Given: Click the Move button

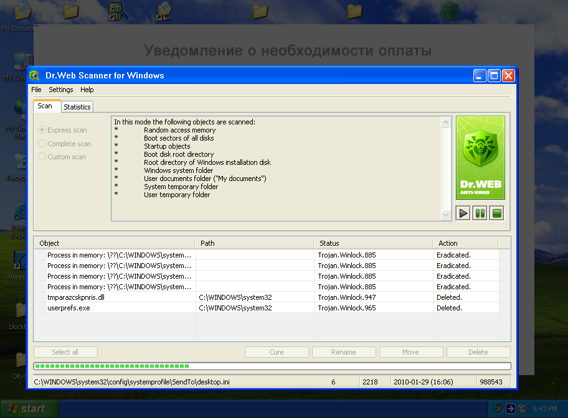Looking at the screenshot, I should [411, 352].
